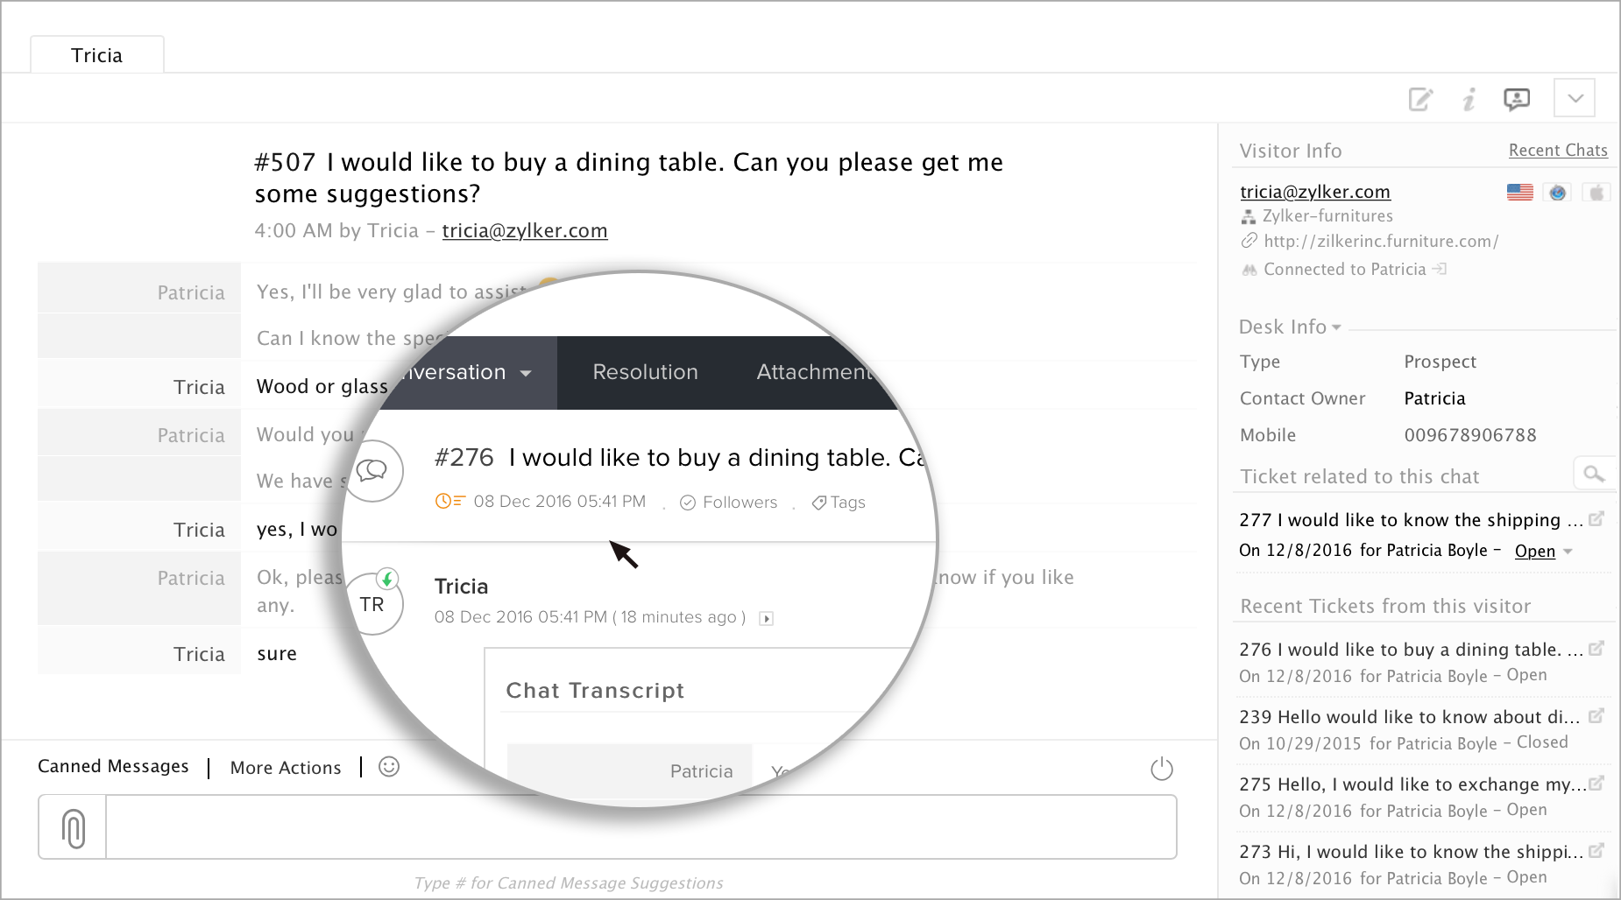Open the Canned Messages option
This screenshot has height=900, width=1621.
coord(113,767)
